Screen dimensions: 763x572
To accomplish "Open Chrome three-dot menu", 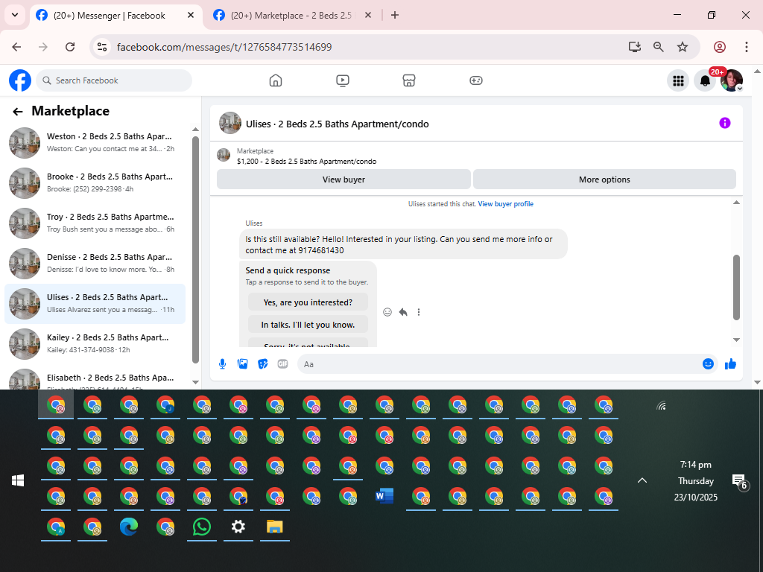I will (747, 47).
